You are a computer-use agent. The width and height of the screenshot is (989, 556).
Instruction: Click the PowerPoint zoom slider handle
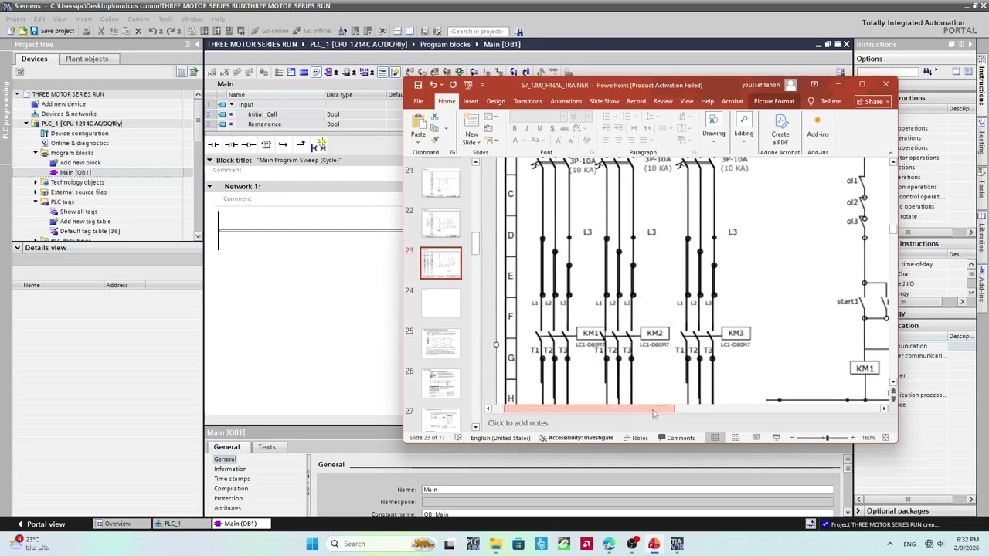(826, 438)
